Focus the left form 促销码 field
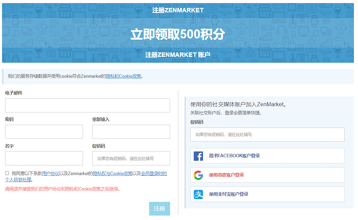Image resolution: width=358 pixels, height=220 pixels. [x=131, y=158]
